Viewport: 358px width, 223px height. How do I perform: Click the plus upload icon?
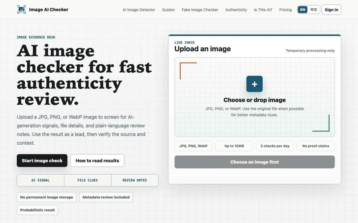[254, 84]
